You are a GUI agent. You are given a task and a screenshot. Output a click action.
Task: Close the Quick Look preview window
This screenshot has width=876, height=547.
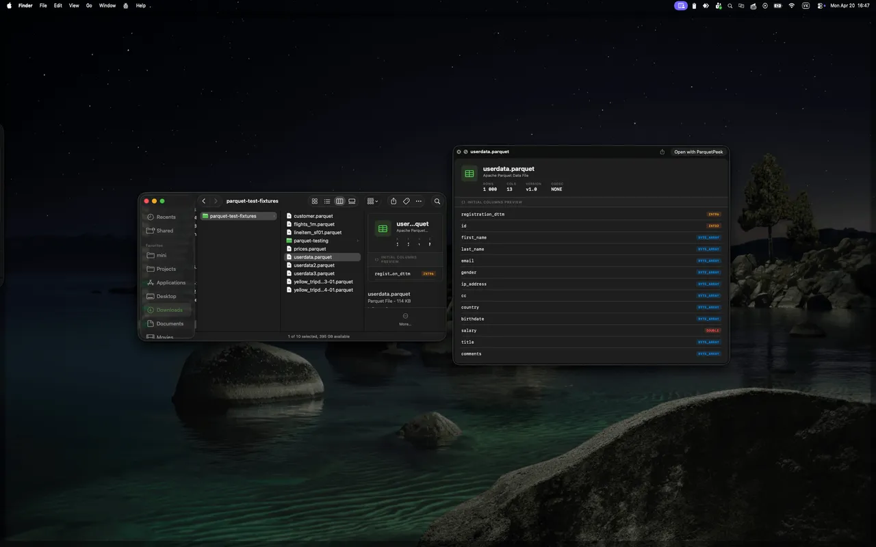(459, 152)
